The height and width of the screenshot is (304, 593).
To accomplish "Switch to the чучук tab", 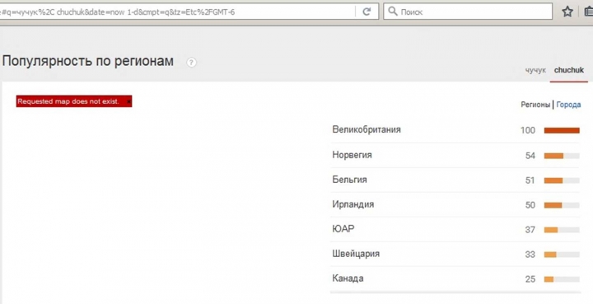I will pyautogui.click(x=535, y=70).
